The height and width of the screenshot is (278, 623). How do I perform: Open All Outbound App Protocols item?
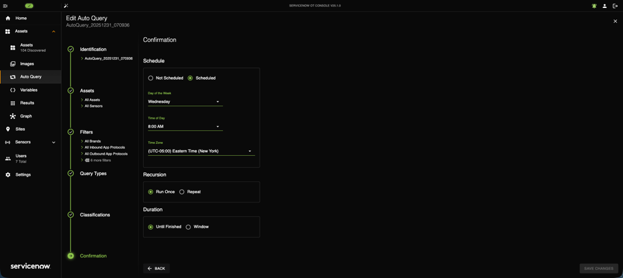104,154
